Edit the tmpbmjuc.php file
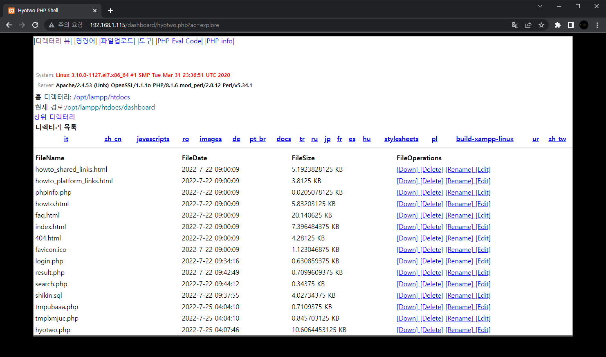 (x=483, y=318)
